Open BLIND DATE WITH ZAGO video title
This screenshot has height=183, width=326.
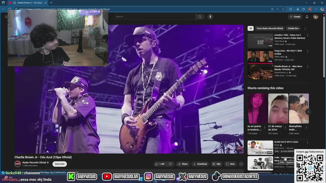click(x=286, y=142)
